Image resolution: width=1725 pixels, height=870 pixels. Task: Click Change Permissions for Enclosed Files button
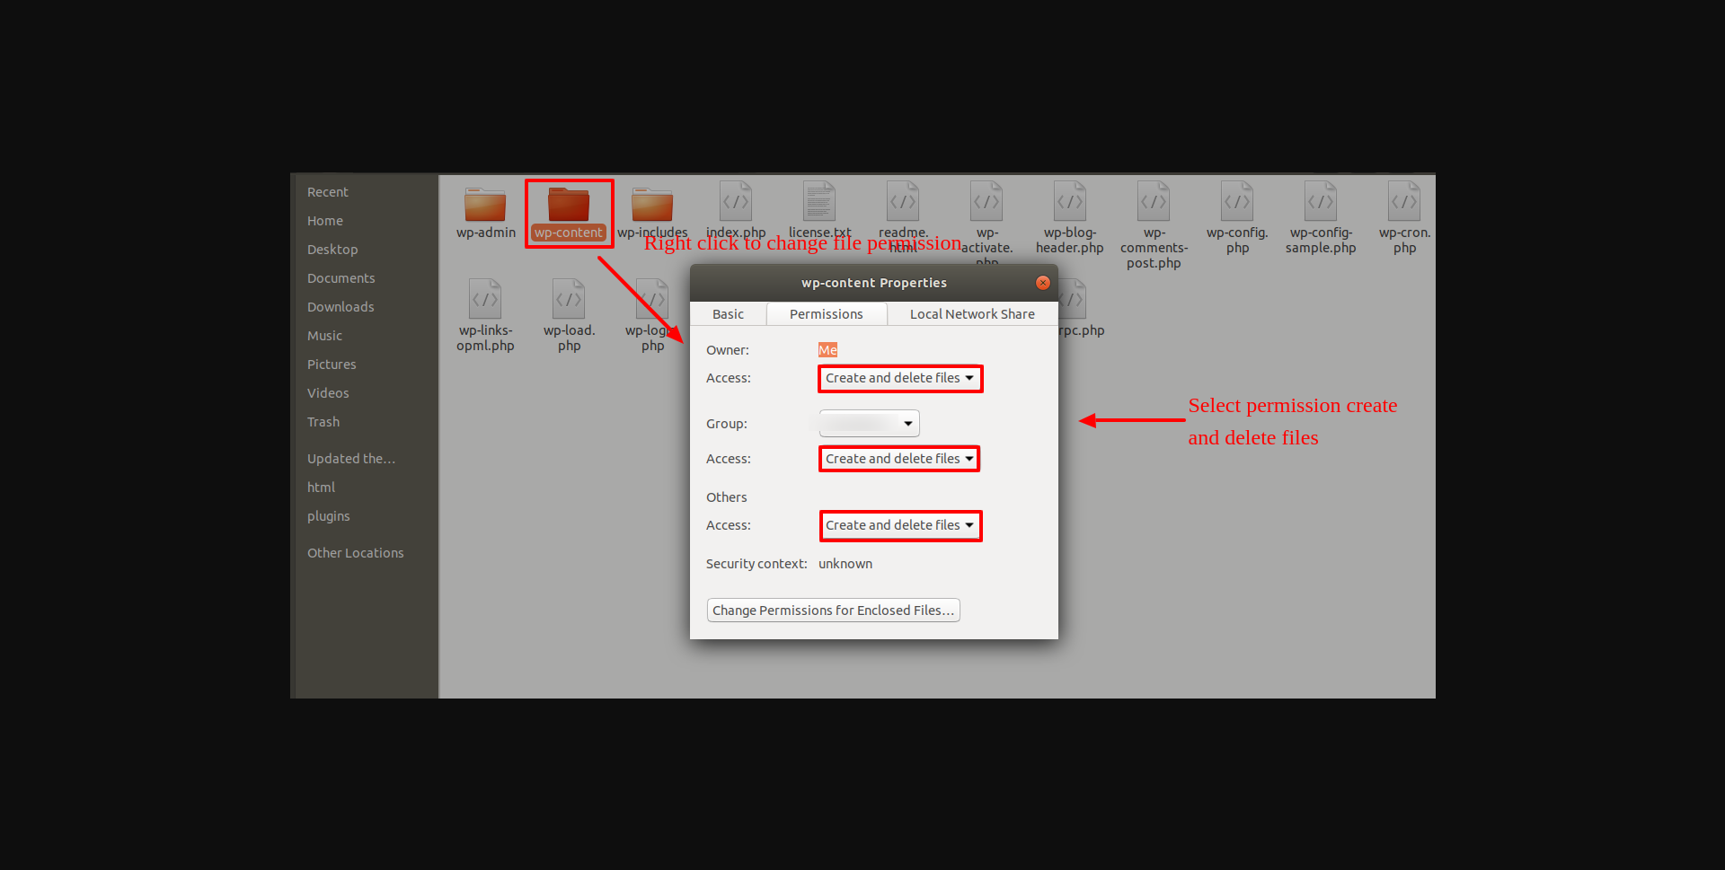click(x=833, y=611)
